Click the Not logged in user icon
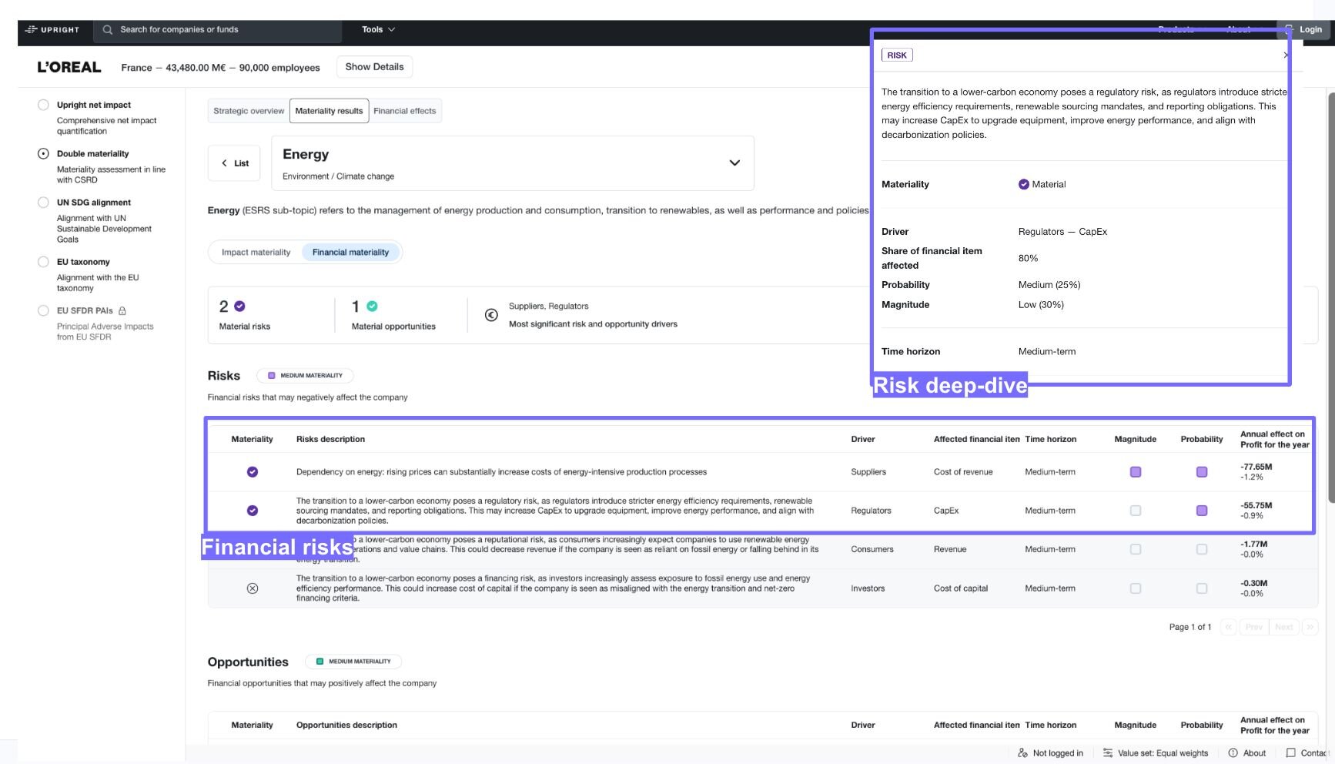Viewport: 1335px width, 764px height. (1022, 753)
